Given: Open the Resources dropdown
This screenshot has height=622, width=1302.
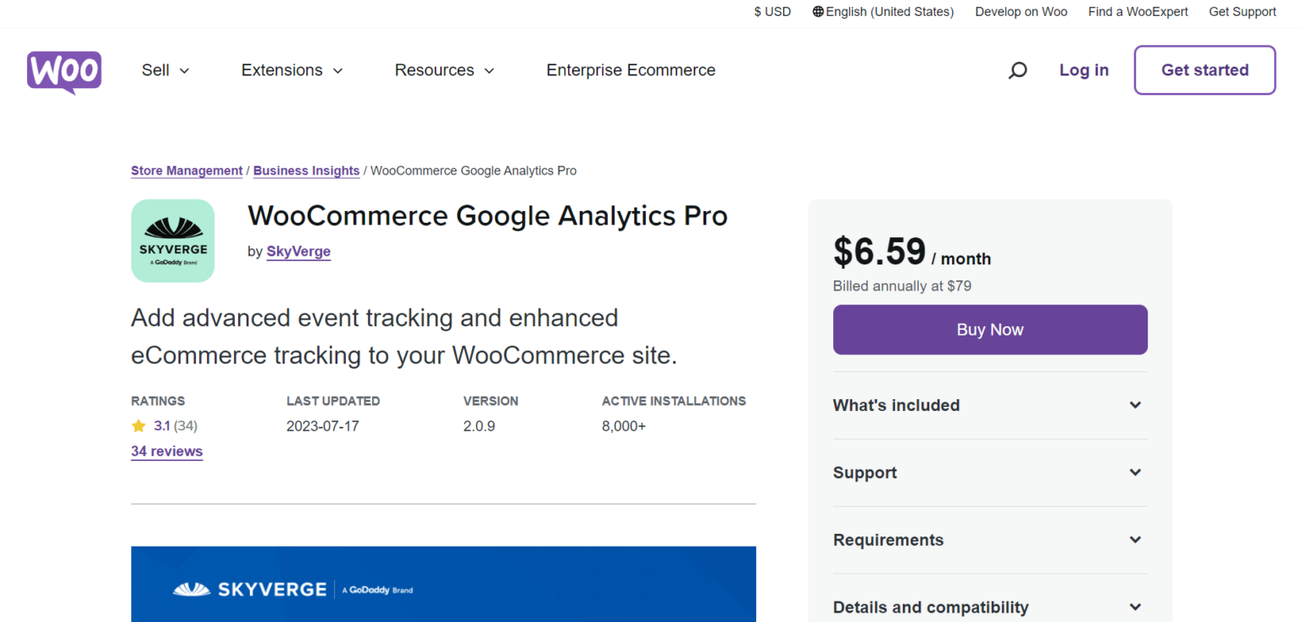Looking at the screenshot, I should tap(444, 70).
